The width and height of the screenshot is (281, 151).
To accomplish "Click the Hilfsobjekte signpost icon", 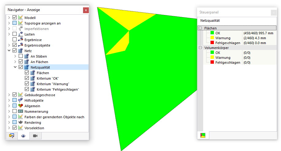I will tap(21, 100).
